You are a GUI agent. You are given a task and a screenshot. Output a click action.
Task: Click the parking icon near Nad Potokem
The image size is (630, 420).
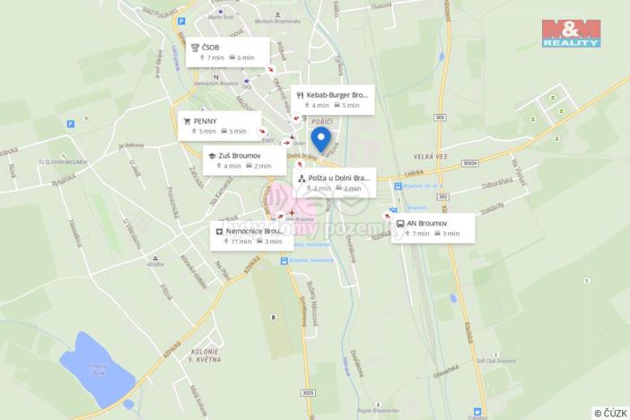click(x=181, y=21)
